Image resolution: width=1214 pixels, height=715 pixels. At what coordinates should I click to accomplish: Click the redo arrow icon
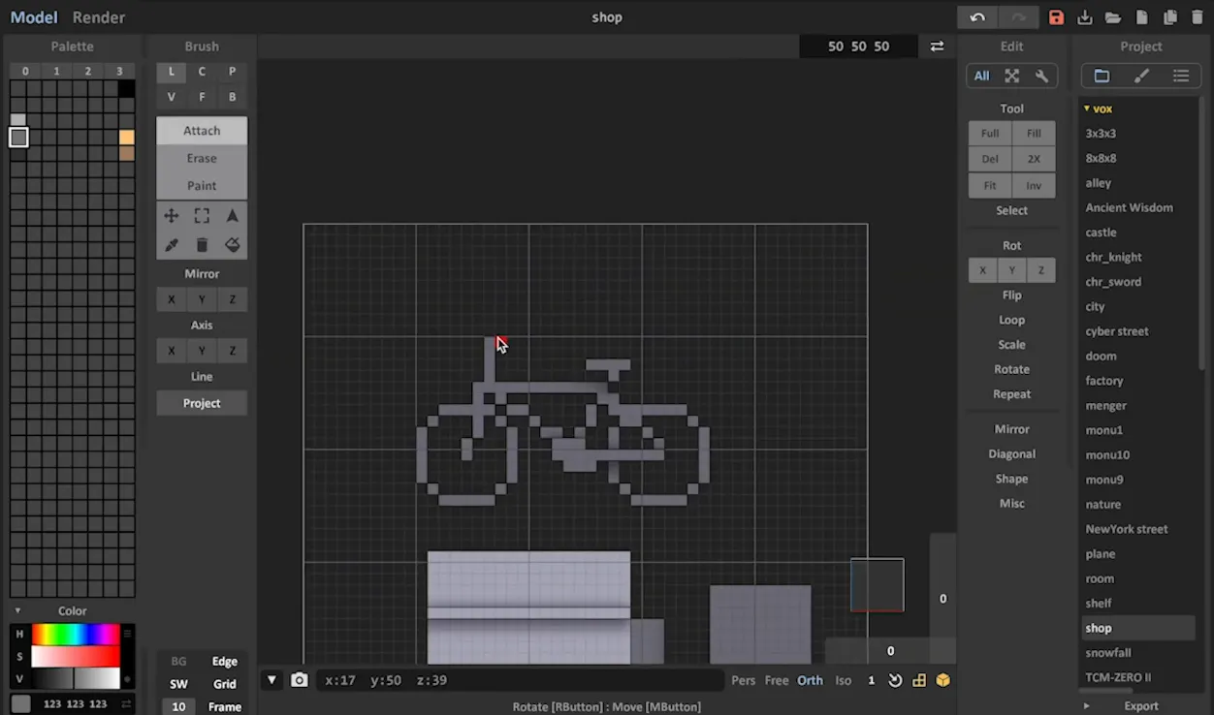coord(1018,17)
